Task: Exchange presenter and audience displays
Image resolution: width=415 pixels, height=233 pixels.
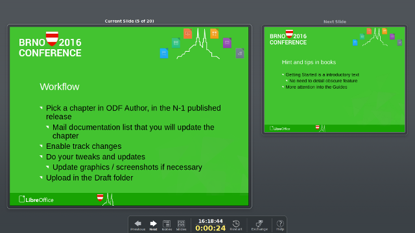Action: [x=259, y=225]
